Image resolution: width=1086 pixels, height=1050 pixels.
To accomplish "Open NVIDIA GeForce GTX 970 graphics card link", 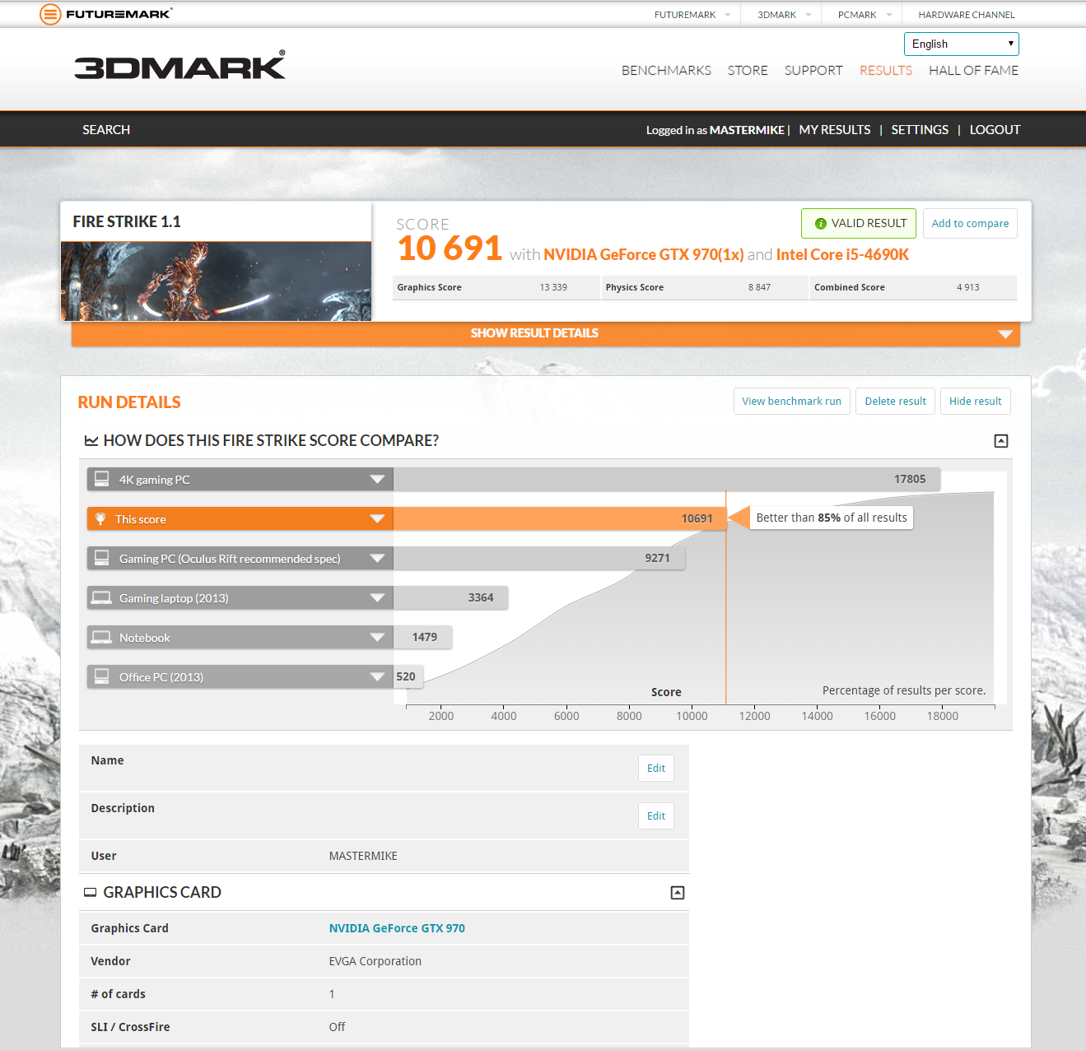I will point(397,928).
